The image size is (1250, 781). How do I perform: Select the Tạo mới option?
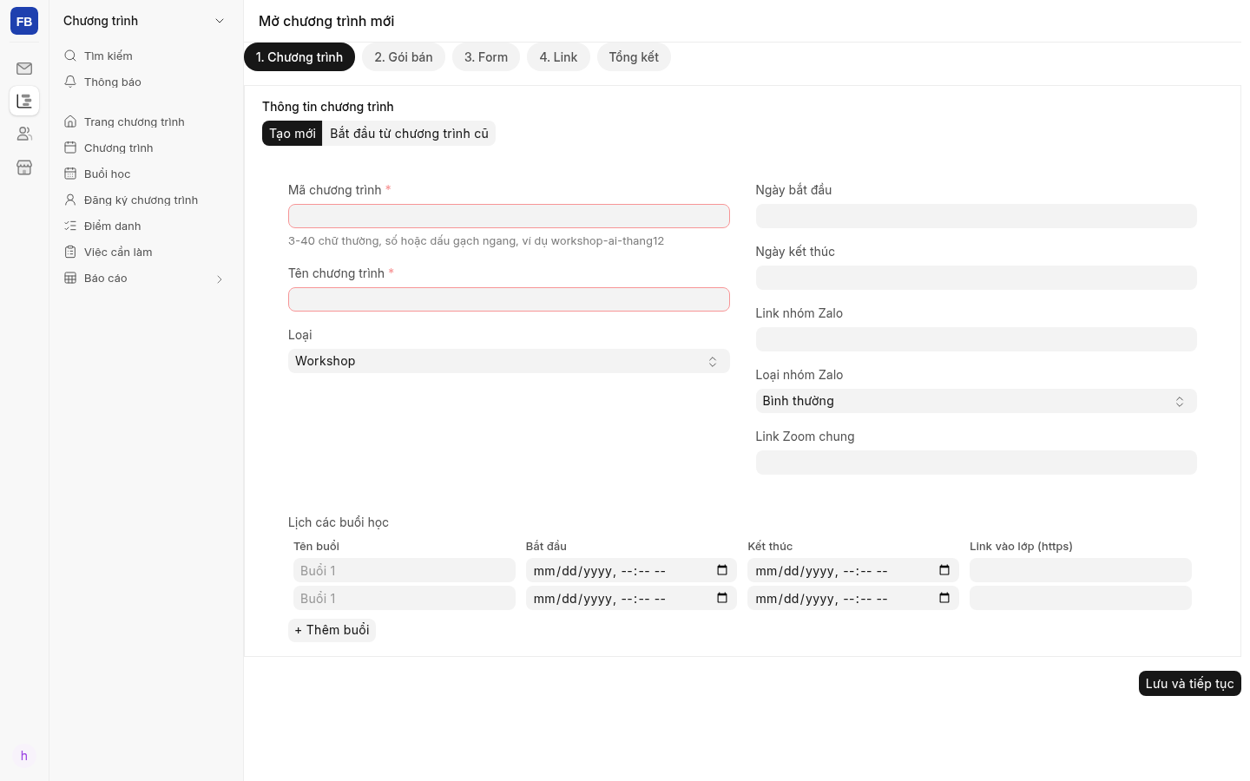[293, 133]
